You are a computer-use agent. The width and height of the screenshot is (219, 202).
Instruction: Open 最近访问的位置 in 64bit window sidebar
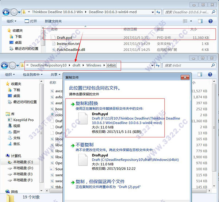pyautogui.click(x=25, y=102)
